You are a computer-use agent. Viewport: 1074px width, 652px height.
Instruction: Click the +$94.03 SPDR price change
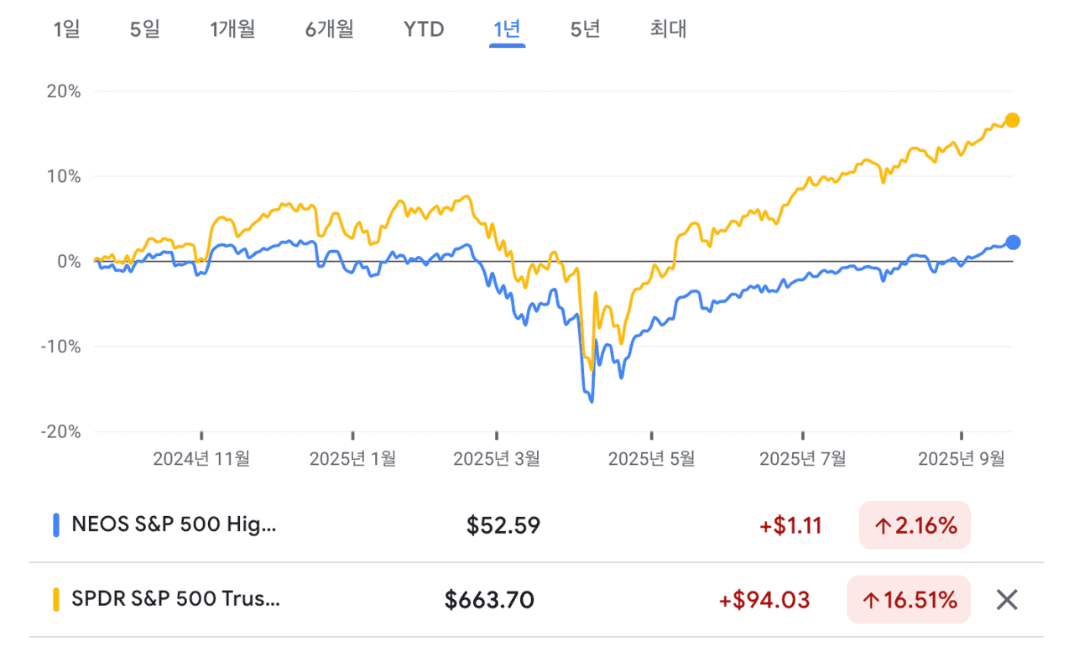(764, 600)
